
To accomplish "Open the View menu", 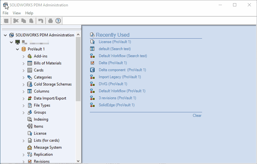I will (x=17, y=13).
